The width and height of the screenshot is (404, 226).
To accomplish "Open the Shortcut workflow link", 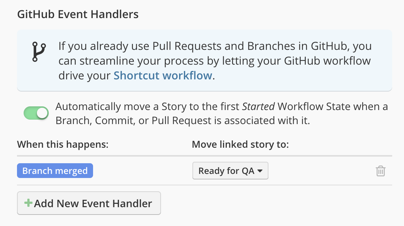I will 163,75.
